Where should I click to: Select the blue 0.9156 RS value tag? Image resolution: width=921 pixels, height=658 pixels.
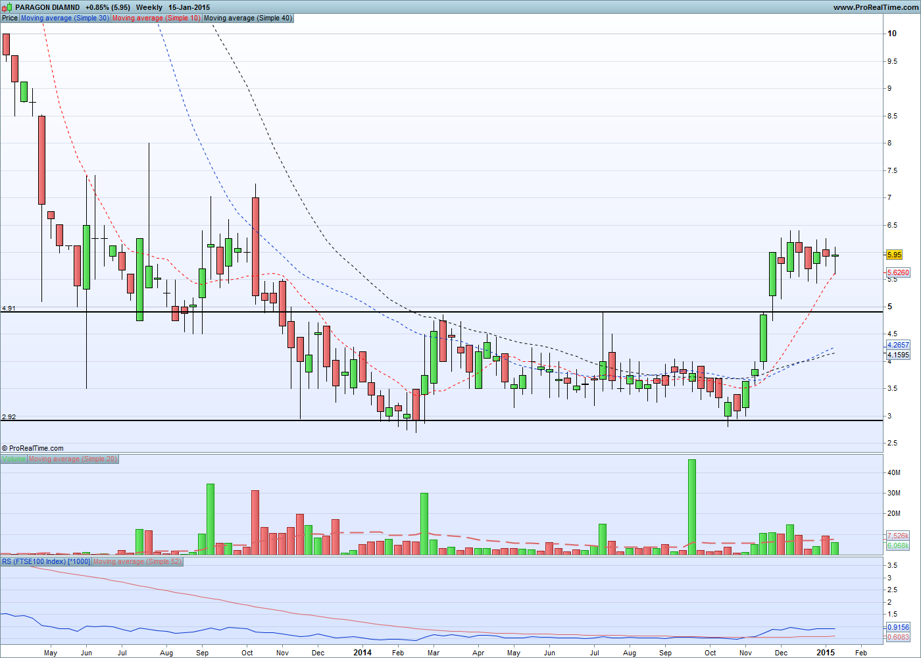click(898, 627)
